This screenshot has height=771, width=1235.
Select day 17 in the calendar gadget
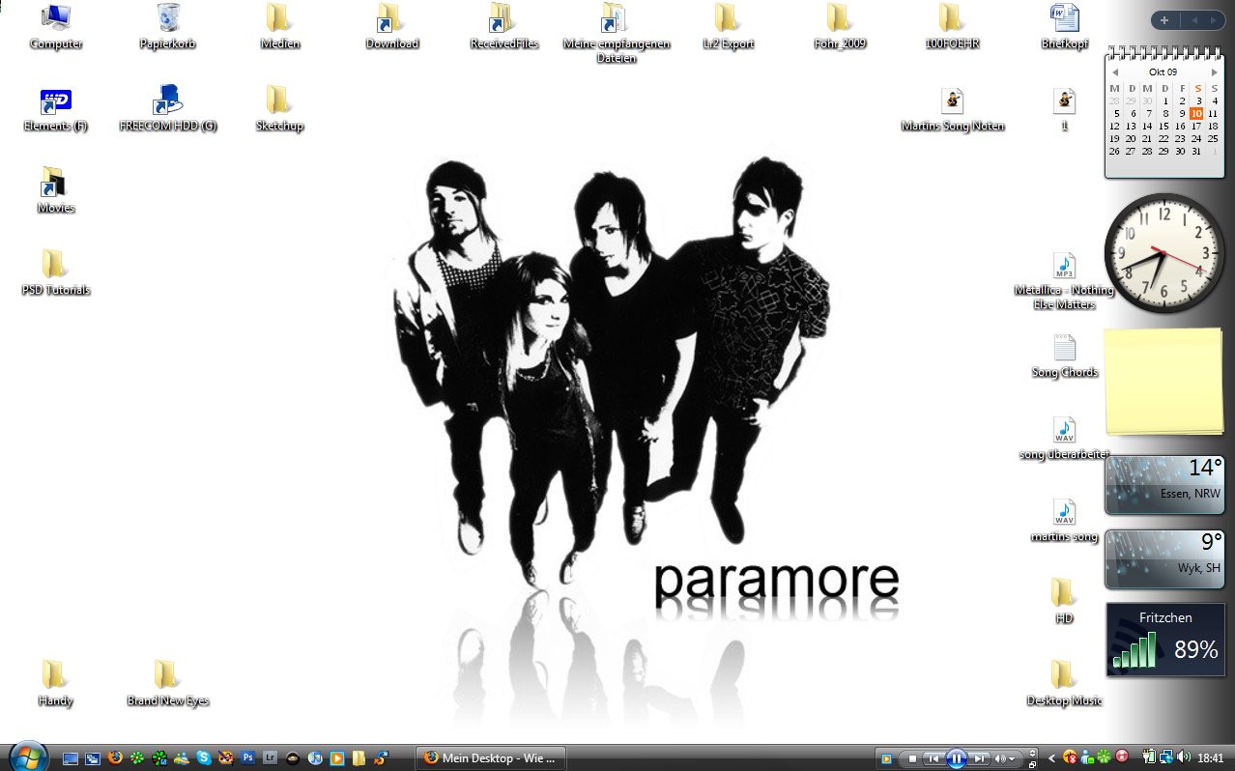tap(1197, 126)
